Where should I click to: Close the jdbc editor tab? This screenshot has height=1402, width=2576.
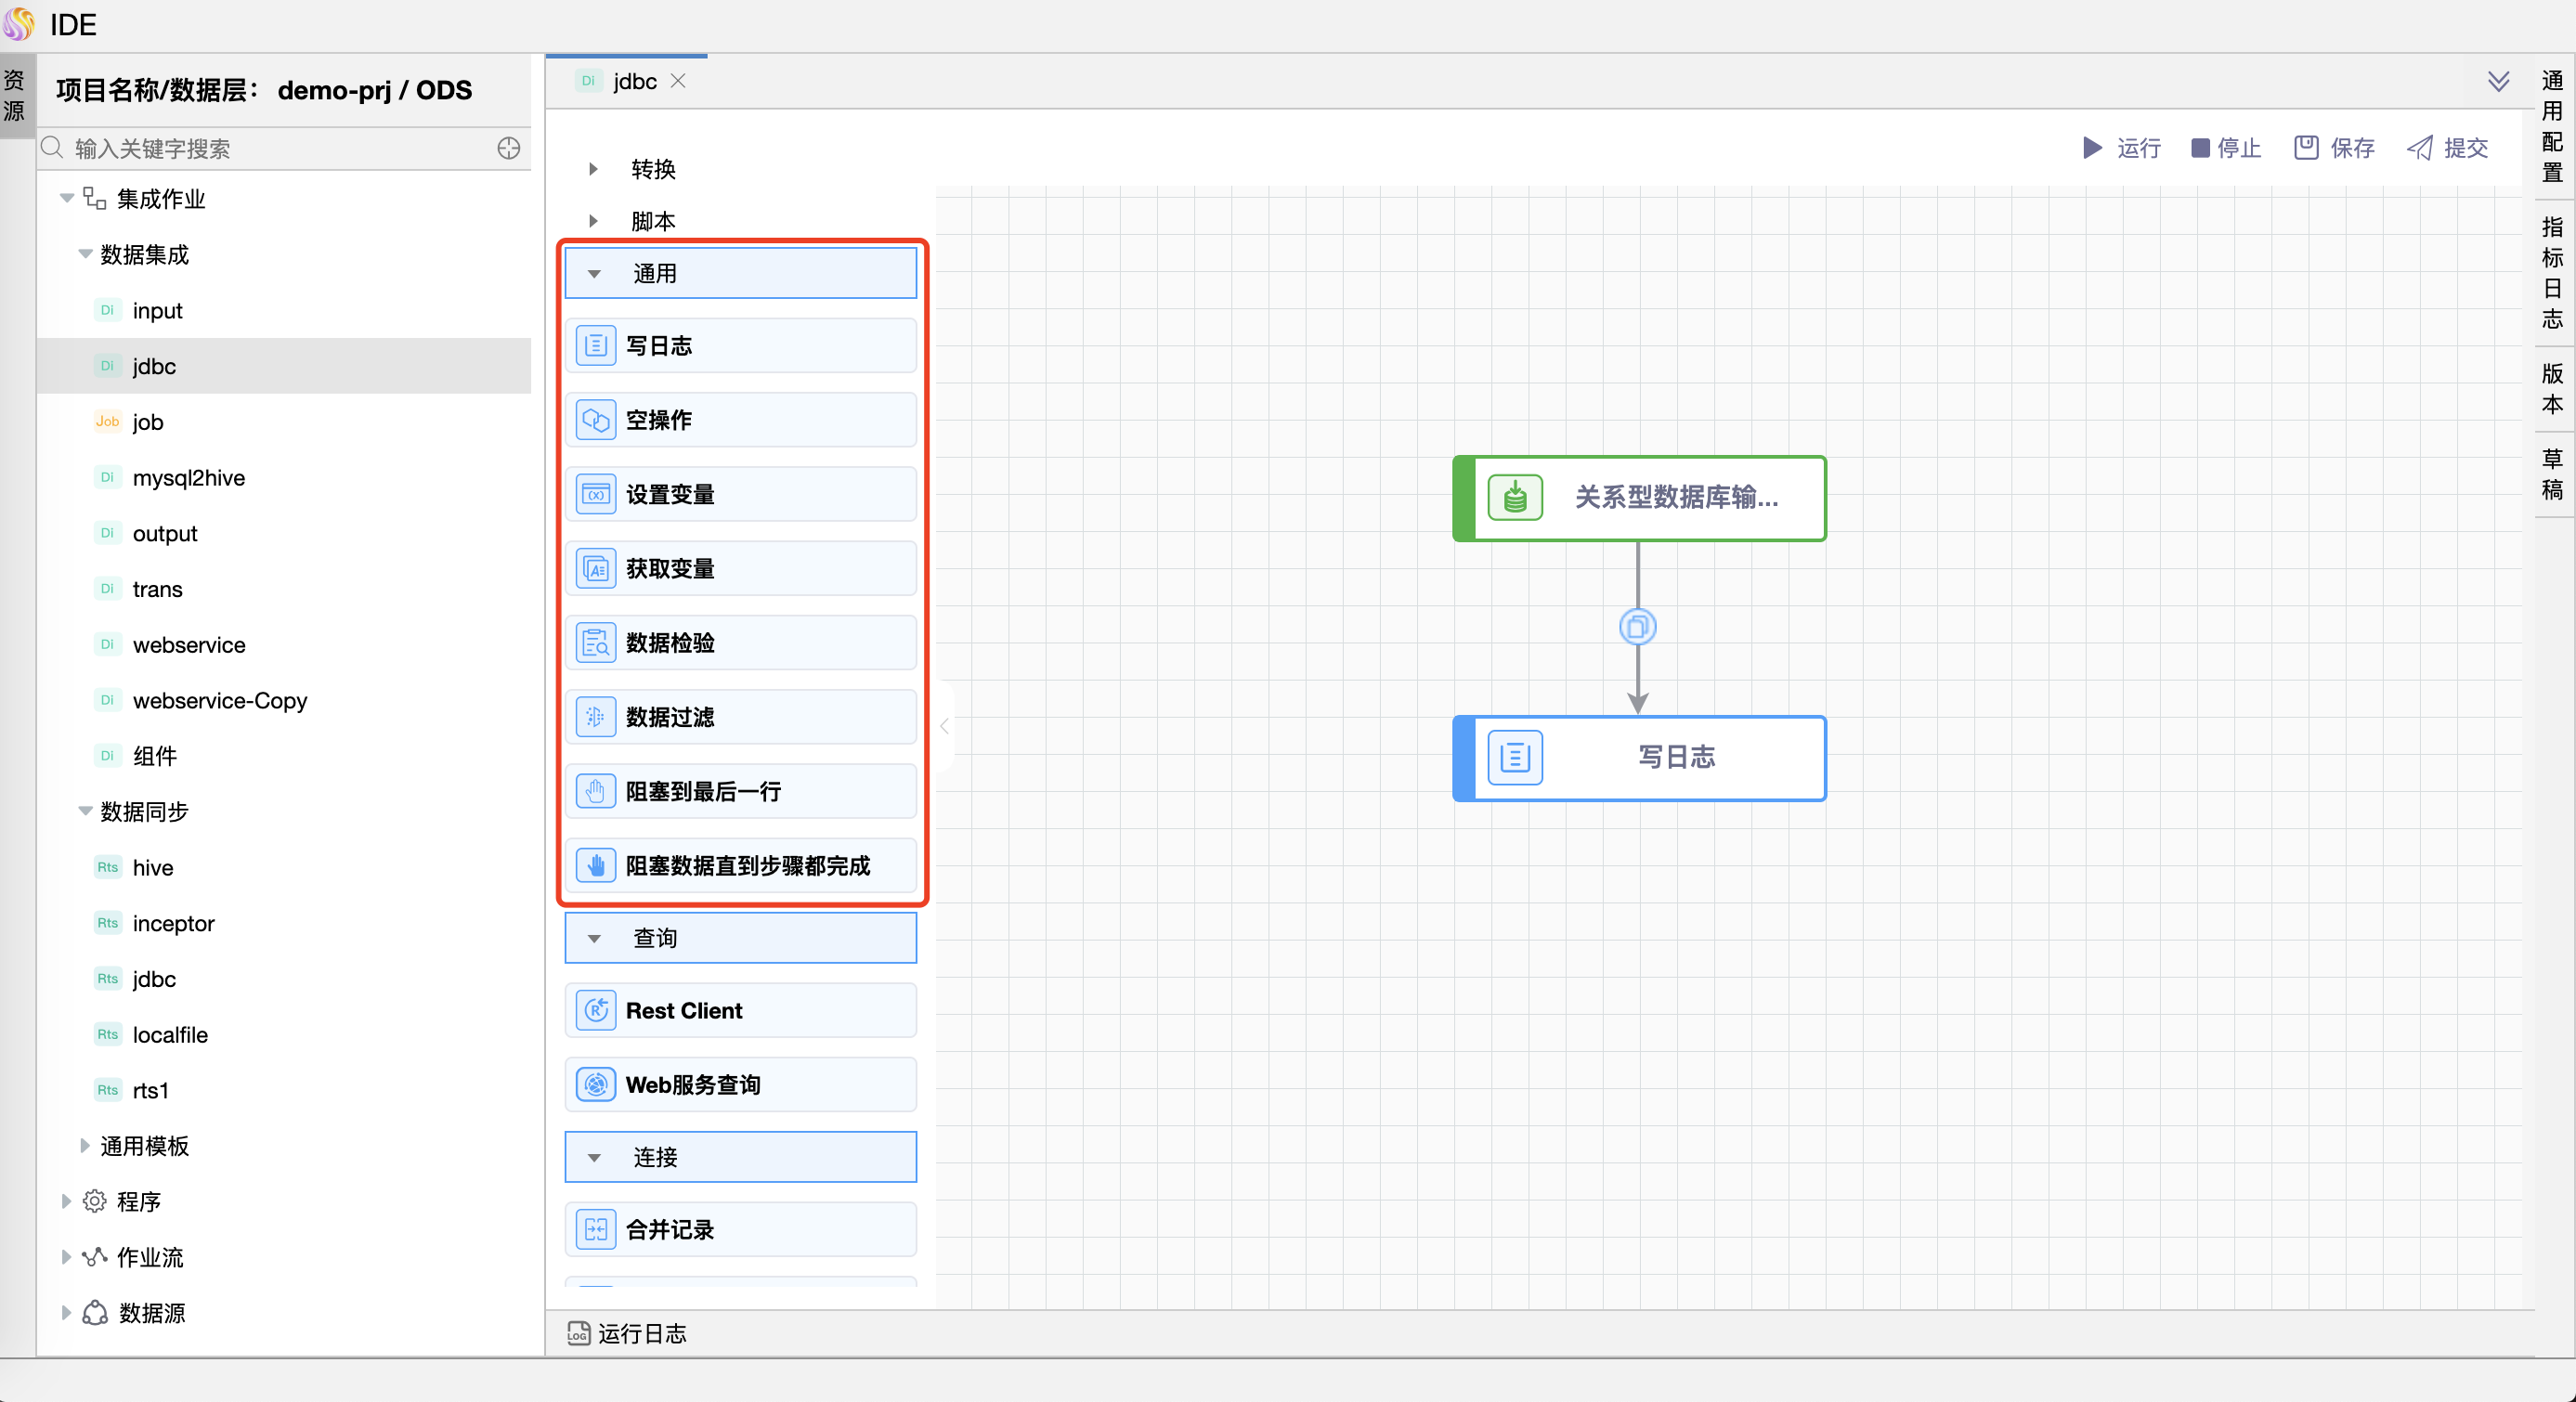tap(678, 81)
